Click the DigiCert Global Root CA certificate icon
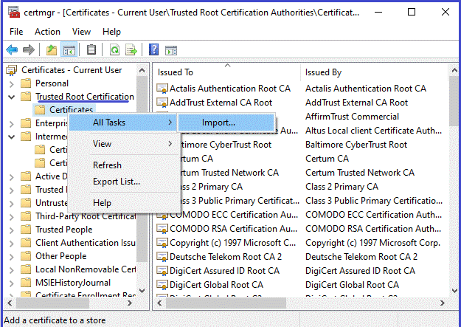This screenshot has width=461, height=327. click(x=162, y=285)
